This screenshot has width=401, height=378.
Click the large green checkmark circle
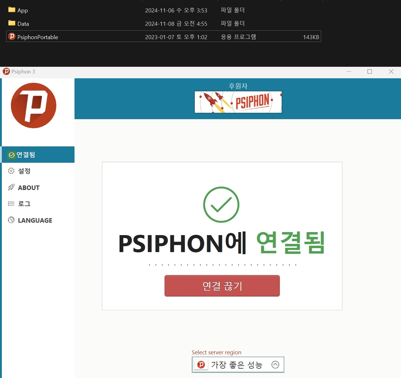(x=221, y=205)
